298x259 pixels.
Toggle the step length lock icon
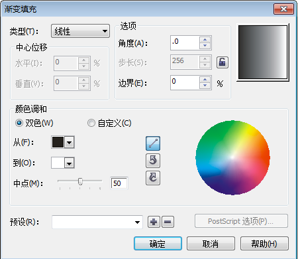click(x=223, y=62)
